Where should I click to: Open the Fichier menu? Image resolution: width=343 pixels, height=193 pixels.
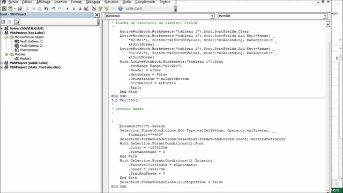13,2
